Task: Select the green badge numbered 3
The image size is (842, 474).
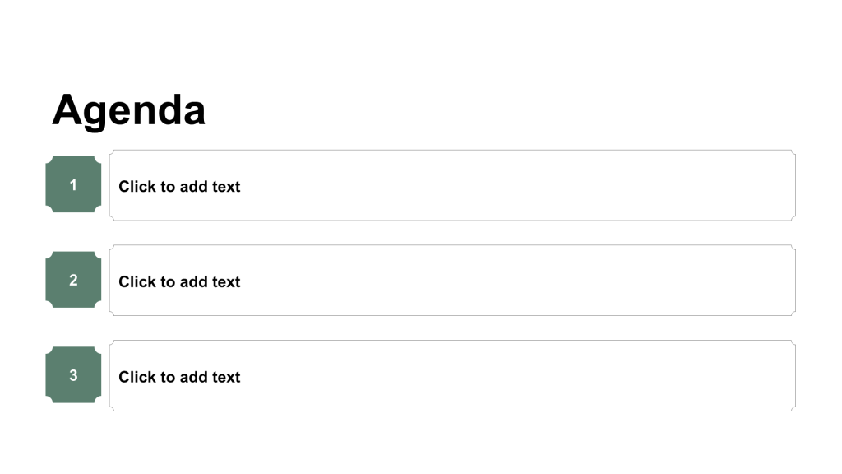Action: click(x=73, y=375)
